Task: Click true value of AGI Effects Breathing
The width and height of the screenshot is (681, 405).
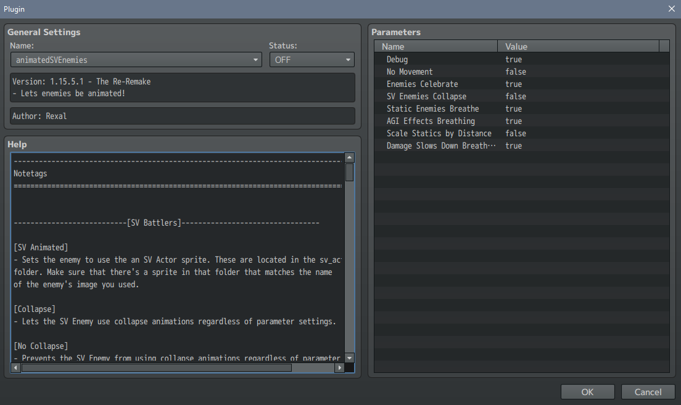Action: 513,121
